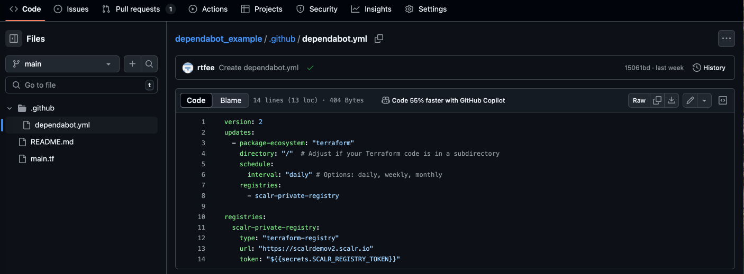Copy file path icon next to dependabot.yml

[379, 39]
